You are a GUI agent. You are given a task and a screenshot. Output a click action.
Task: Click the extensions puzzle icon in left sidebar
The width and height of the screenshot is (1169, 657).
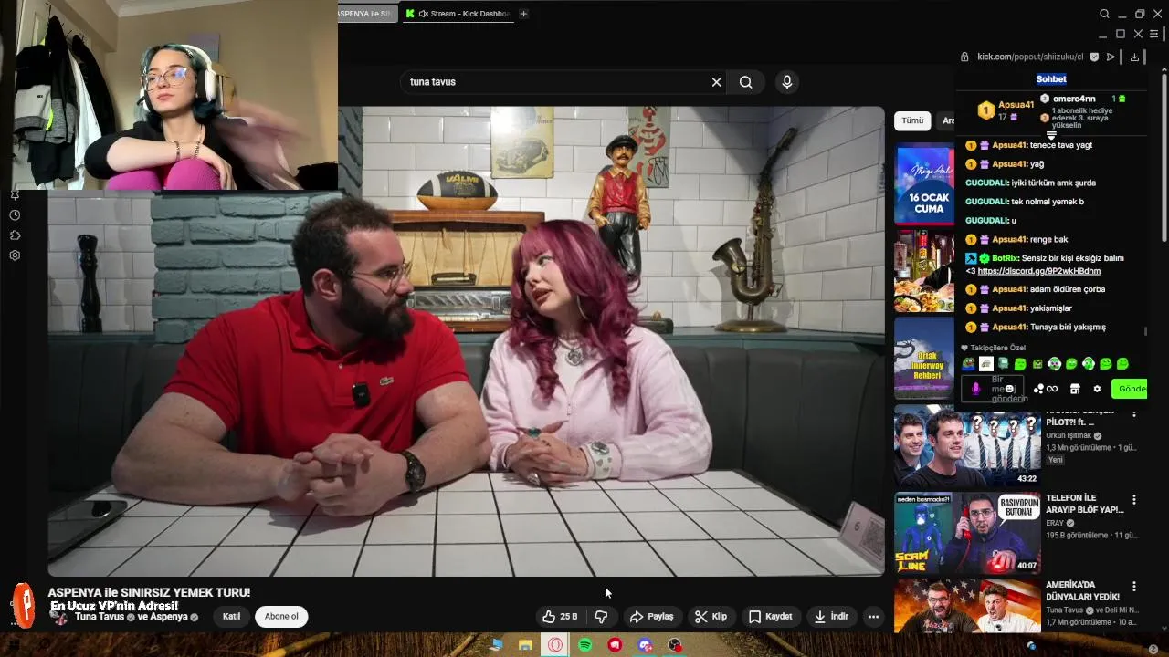point(15,235)
